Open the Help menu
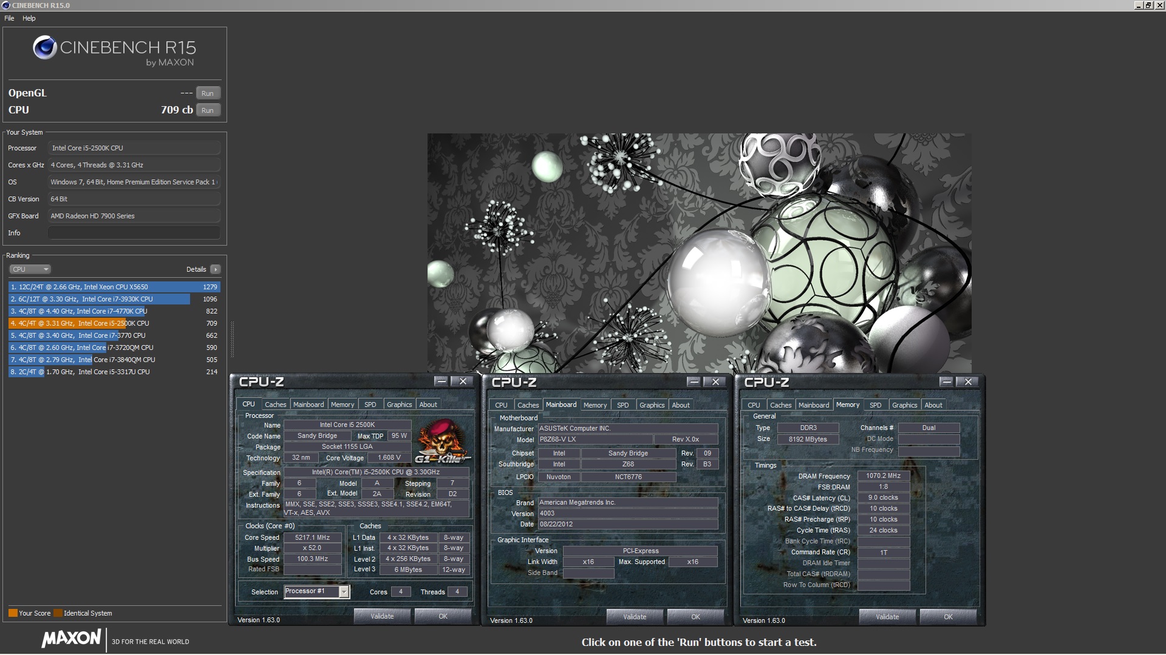The image size is (1166, 655). [29, 18]
